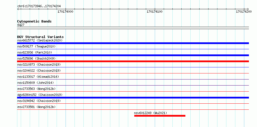Click the thick red nsv525696 variant bar
Screen dimensions: 257x127
[133, 61]
